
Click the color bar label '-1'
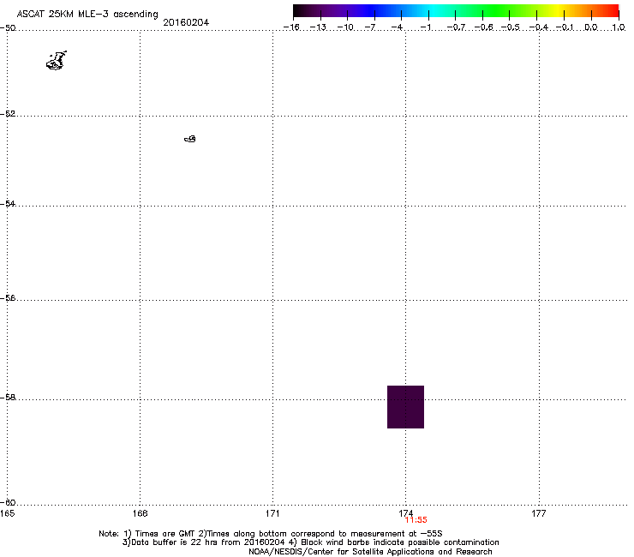point(425,27)
